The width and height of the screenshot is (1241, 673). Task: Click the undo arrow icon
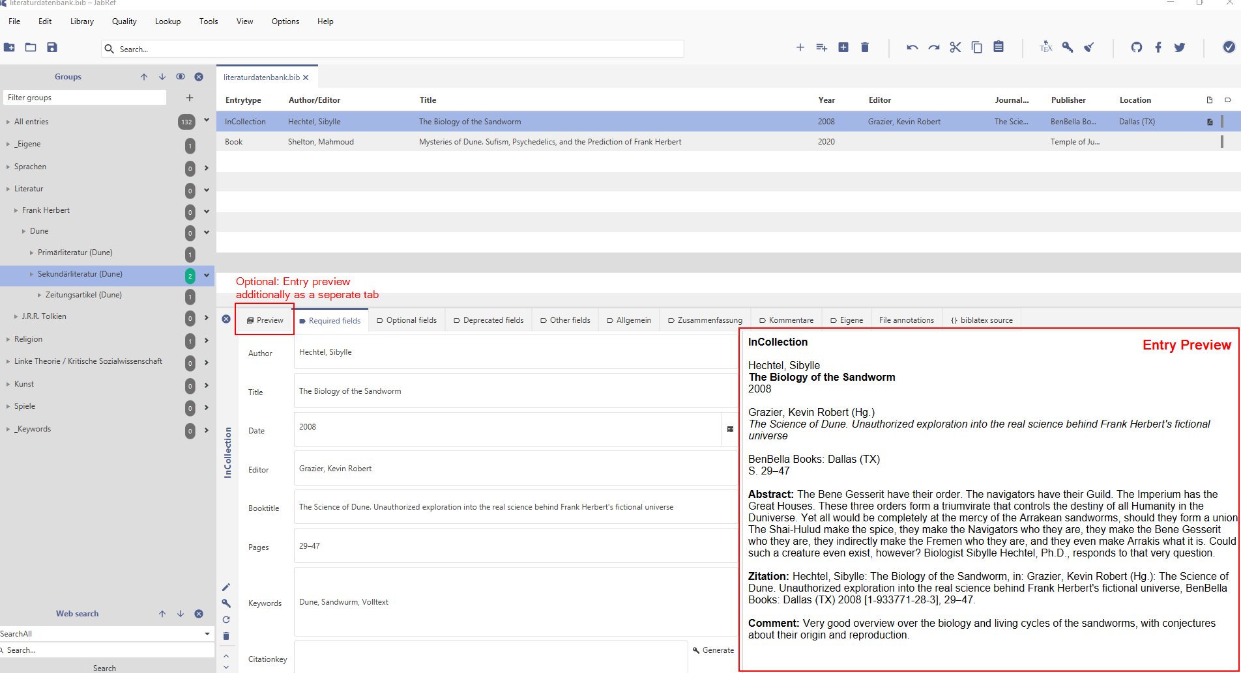[x=912, y=48]
